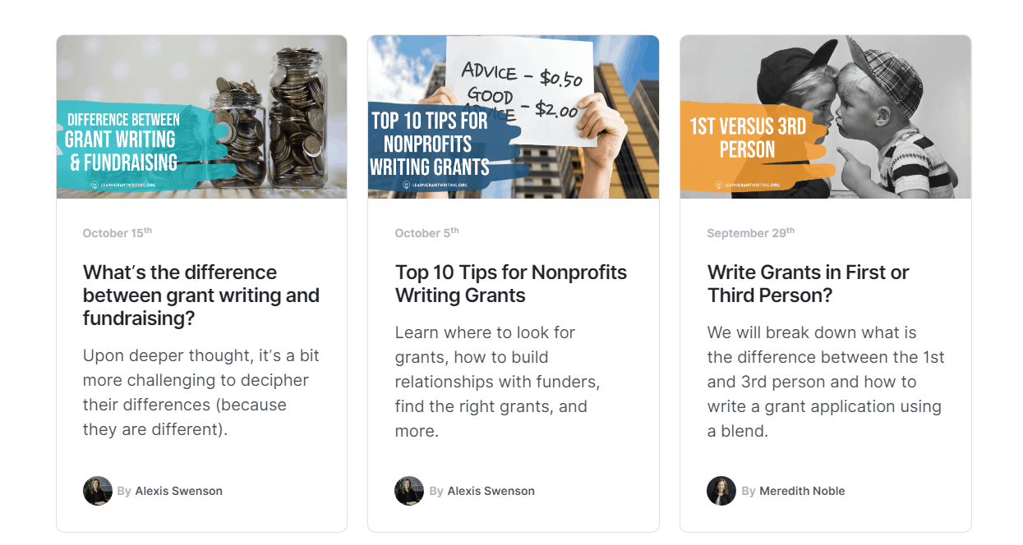Click Alexis Swenson's avatar in the second card
Screen dimensions: 1023x545
[x=409, y=491]
